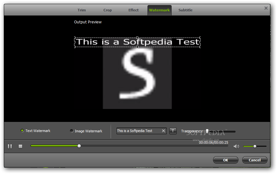Click the volume slider knob

click(x=255, y=146)
